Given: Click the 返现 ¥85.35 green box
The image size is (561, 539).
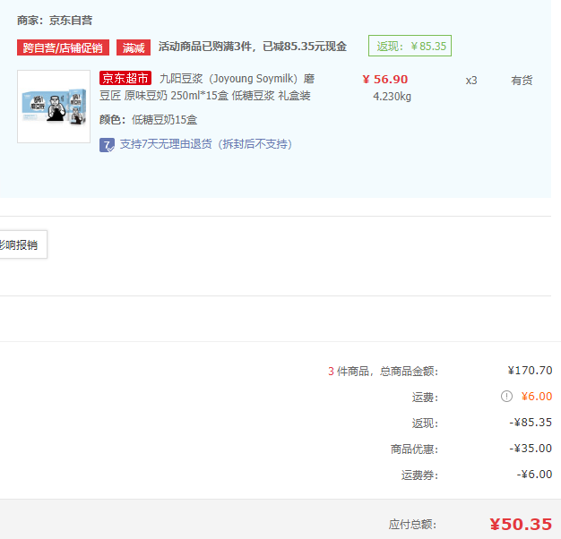Looking at the screenshot, I should (x=410, y=46).
